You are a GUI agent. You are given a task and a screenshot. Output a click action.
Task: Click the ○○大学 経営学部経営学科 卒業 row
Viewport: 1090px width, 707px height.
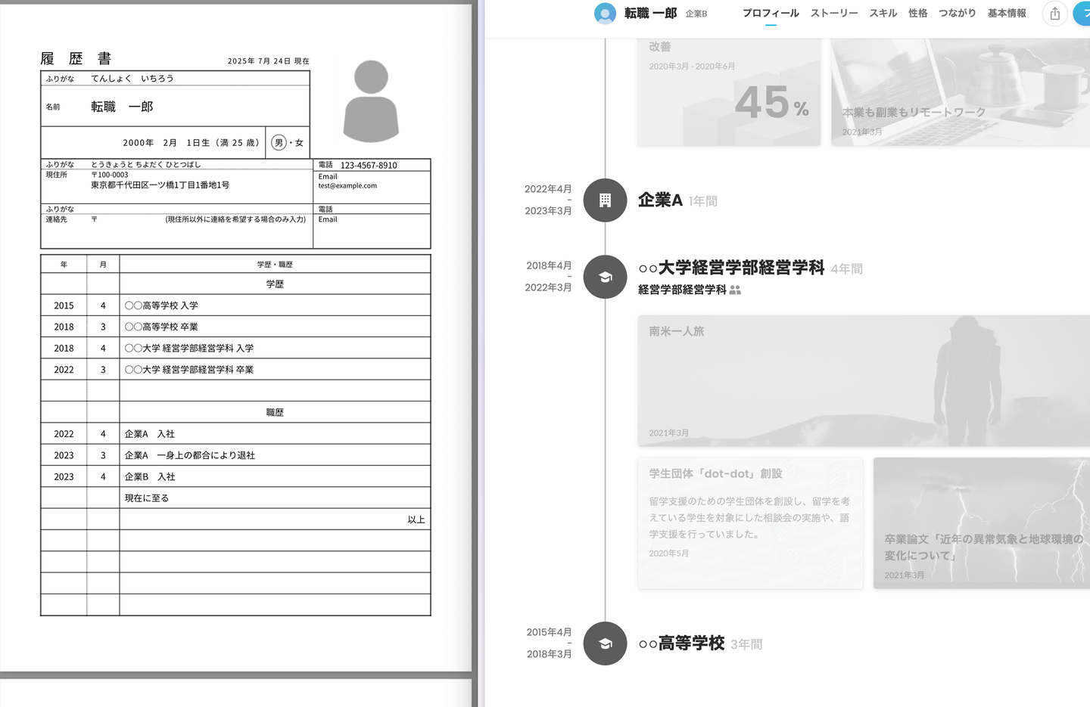[x=235, y=370]
